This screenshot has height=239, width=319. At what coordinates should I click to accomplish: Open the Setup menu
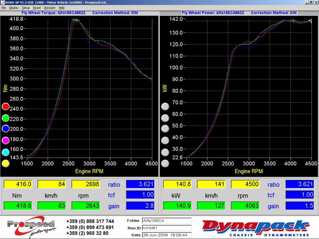pyautogui.click(x=26, y=8)
